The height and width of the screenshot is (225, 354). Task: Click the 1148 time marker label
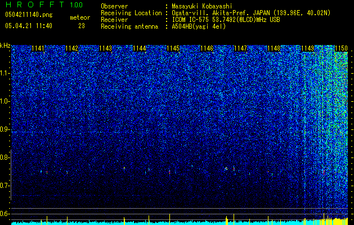pos(274,48)
